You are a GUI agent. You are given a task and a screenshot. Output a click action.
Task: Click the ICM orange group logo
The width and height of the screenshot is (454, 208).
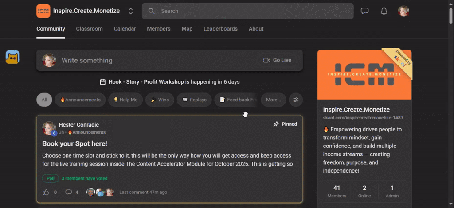(x=43, y=11)
